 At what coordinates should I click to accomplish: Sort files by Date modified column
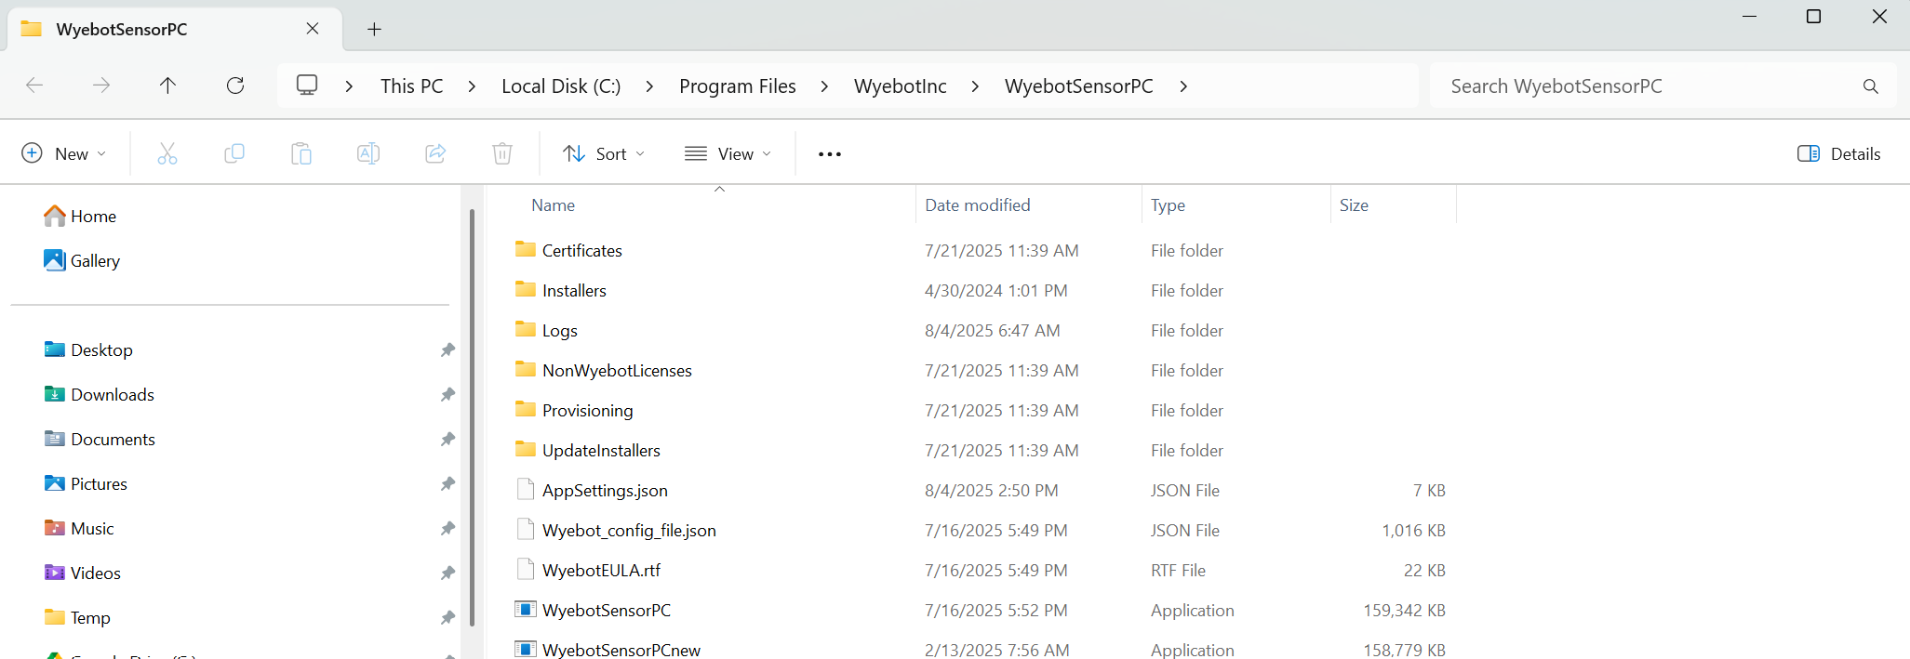click(x=977, y=205)
